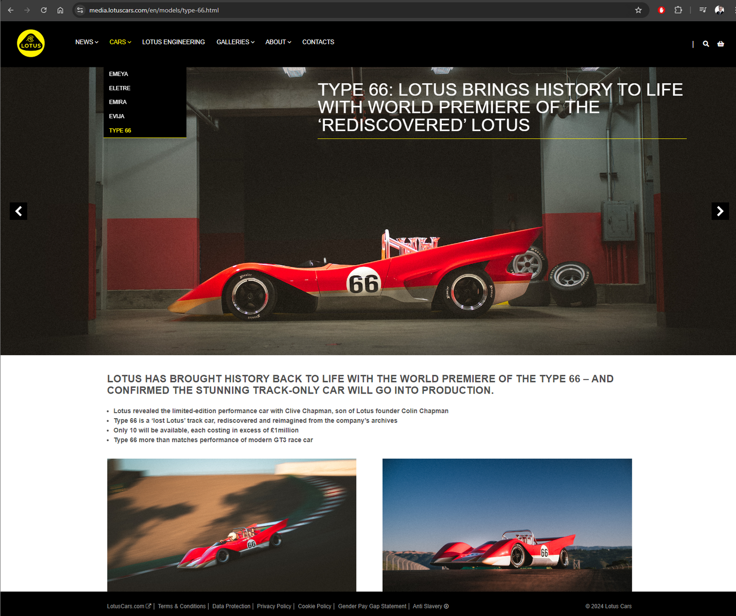The image size is (736, 616).
Task: Open the browser home page icon
Action: pos(60,10)
